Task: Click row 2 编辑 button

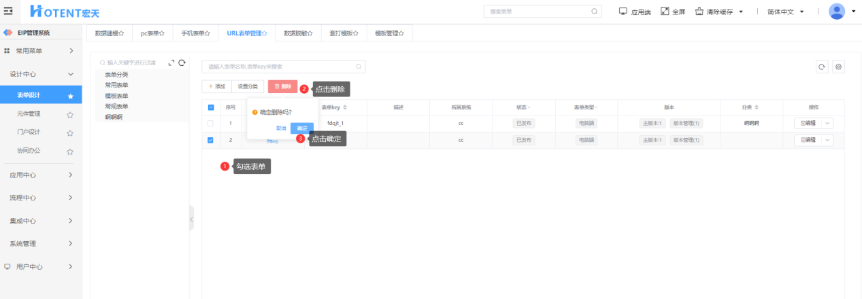Action: (x=808, y=140)
